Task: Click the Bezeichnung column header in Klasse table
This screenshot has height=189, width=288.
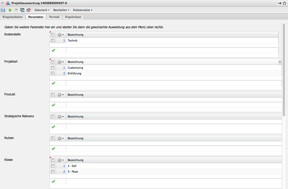Action: pos(75,160)
